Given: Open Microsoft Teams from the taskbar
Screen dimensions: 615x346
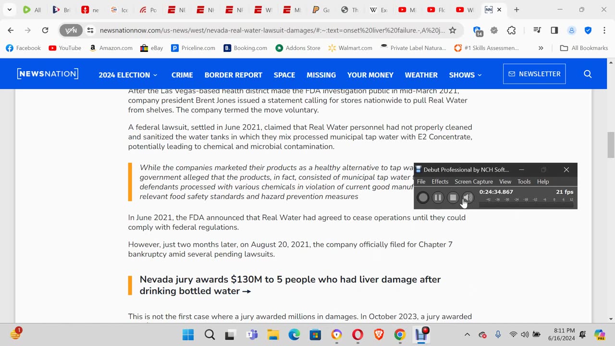Looking at the screenshot, I should pos(252,335).
